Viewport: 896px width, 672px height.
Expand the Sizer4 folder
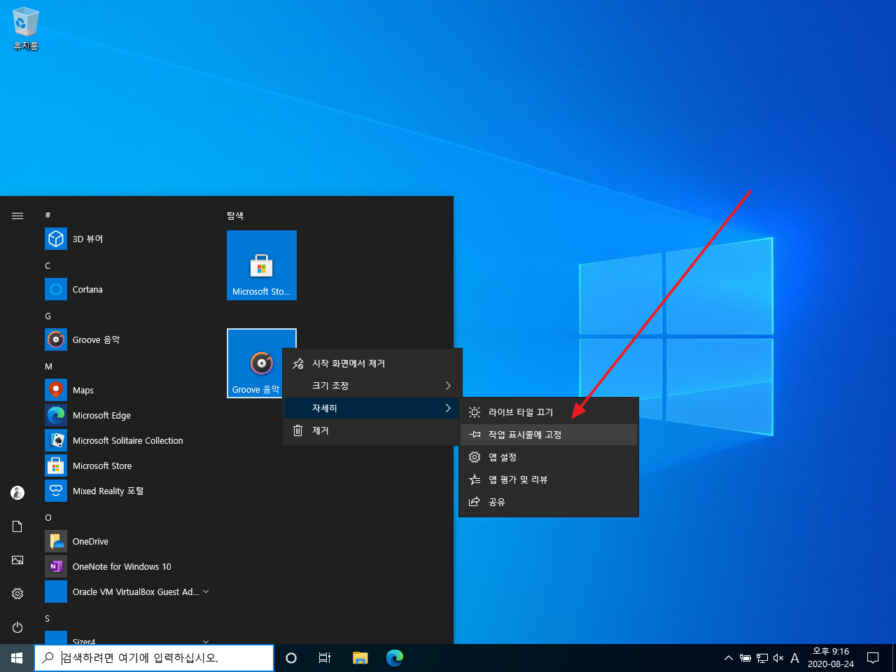(126, 637)
